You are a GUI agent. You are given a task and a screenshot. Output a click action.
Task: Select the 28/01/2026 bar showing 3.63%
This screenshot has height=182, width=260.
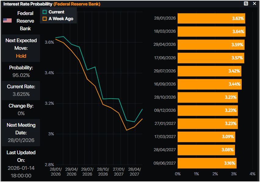tap(211, 18)
